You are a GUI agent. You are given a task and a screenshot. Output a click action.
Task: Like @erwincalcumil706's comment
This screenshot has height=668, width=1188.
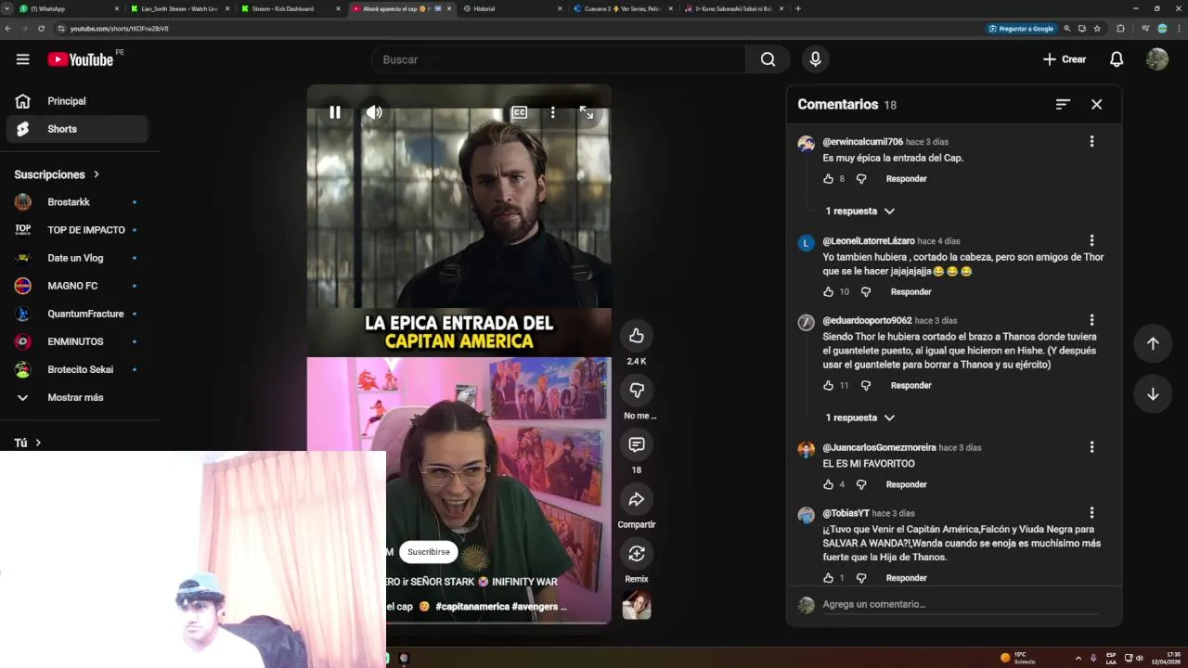828,178
